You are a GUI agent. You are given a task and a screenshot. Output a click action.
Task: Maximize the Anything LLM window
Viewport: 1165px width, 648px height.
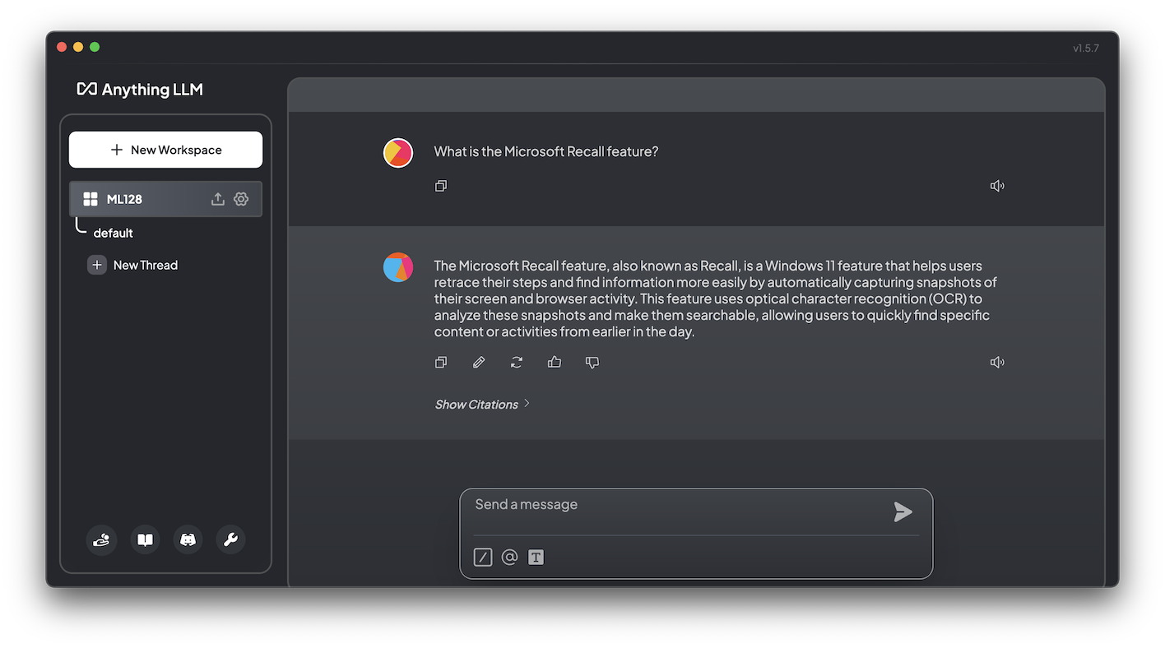95,47
